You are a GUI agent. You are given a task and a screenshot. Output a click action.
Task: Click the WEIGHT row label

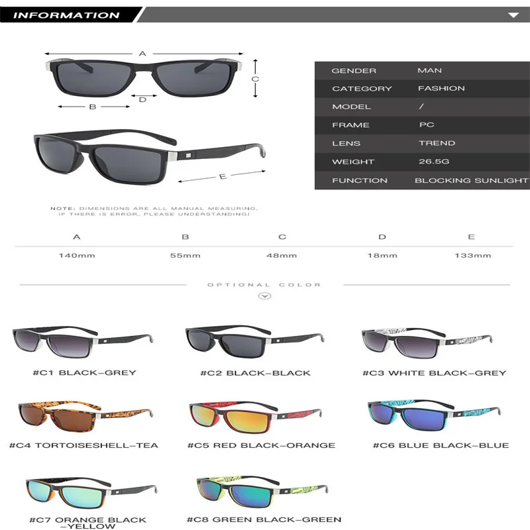pyautogui.click(x=353, y=162)
